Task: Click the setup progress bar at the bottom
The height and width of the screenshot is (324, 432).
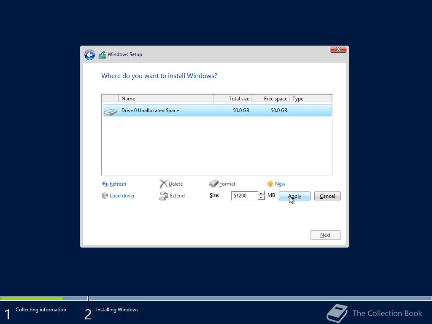Action: tap(216, 298)
